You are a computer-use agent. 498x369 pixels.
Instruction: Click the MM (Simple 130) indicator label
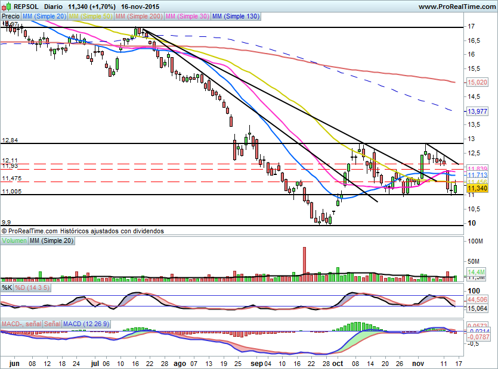click(236, 17)
